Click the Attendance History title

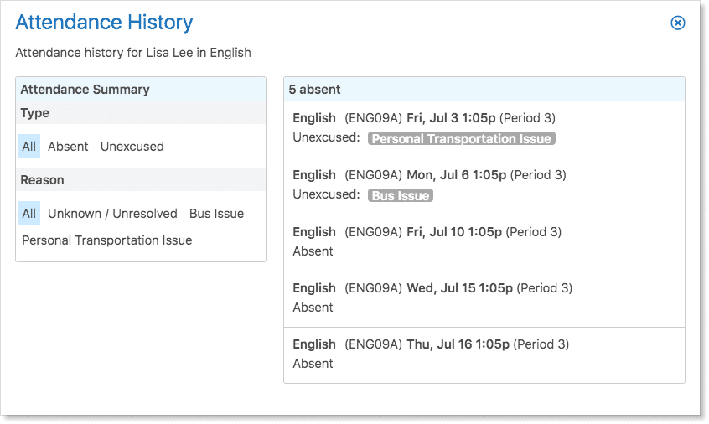(105, 23)
